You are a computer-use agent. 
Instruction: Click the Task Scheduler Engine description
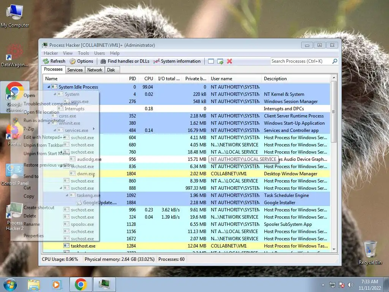(x=286, y=195)
